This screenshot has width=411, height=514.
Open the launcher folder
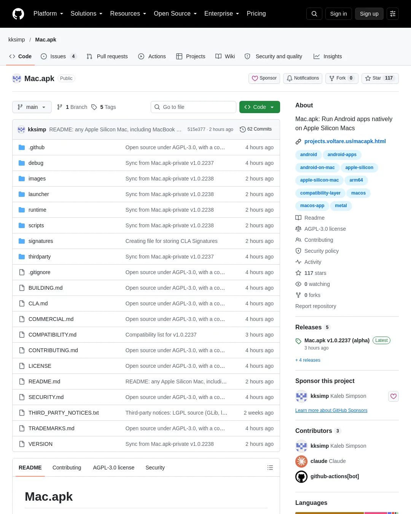pos(39,194)
